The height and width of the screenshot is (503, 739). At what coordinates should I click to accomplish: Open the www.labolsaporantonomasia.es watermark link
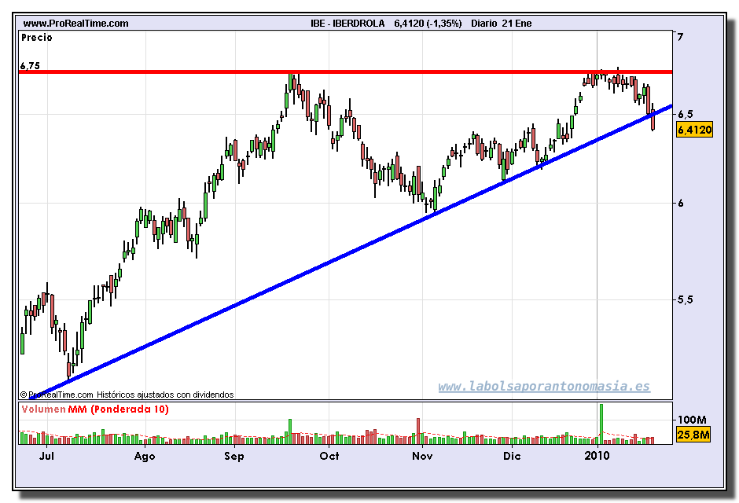pos(544,387)
